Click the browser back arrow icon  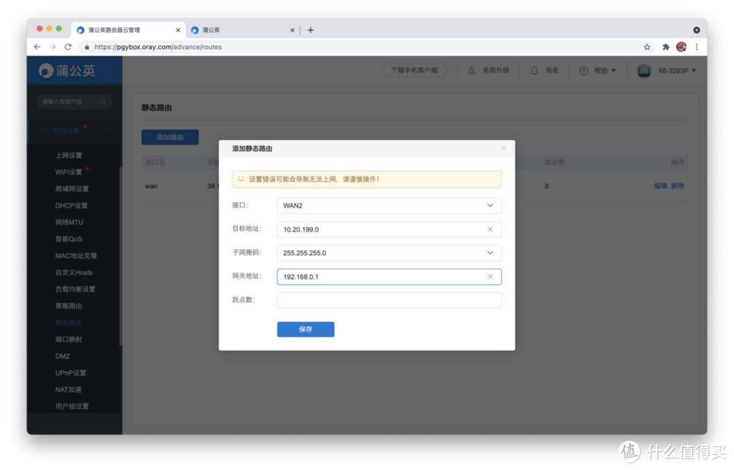pyautogui.click(x=37, y=48)
